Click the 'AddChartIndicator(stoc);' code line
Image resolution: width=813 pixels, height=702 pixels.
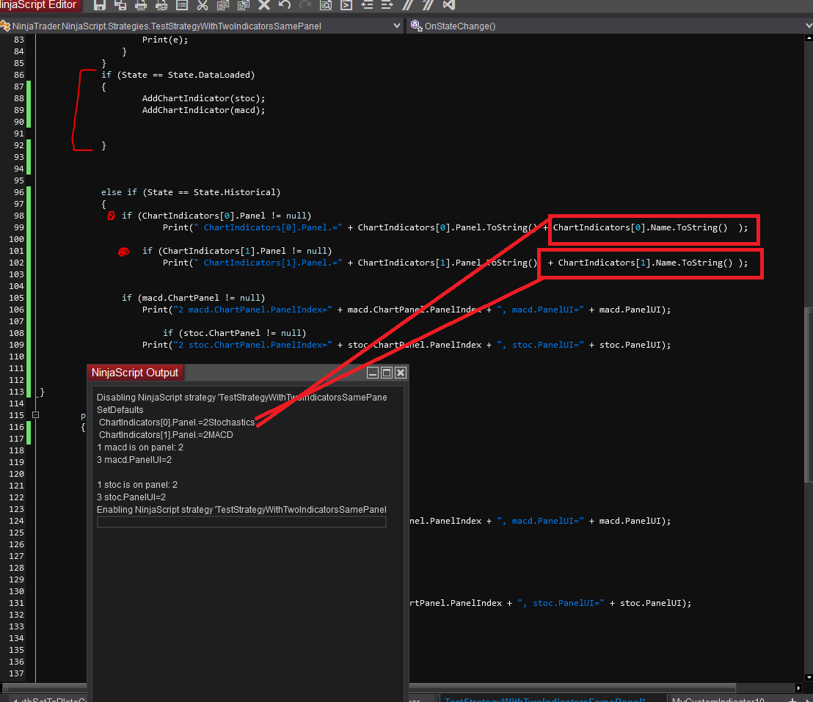[203, 98]
